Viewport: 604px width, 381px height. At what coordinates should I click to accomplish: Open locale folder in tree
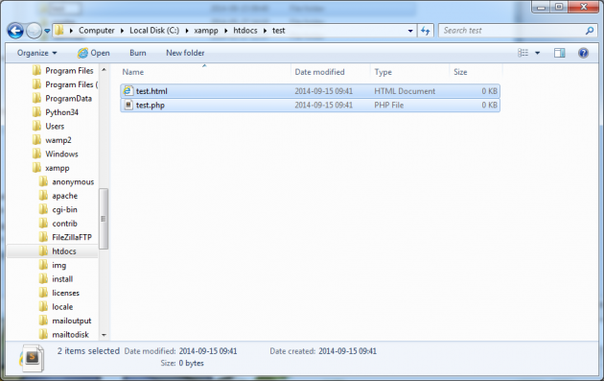(x=62, y=307)
